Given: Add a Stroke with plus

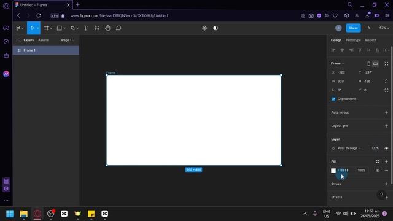Looking at the screenshot, I should (x=386, y=184).
